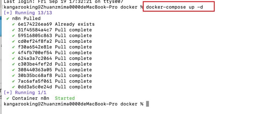Click the checkmark before layer 31f45584a4c7
This screenshot has width=258, height=114.
13,30
